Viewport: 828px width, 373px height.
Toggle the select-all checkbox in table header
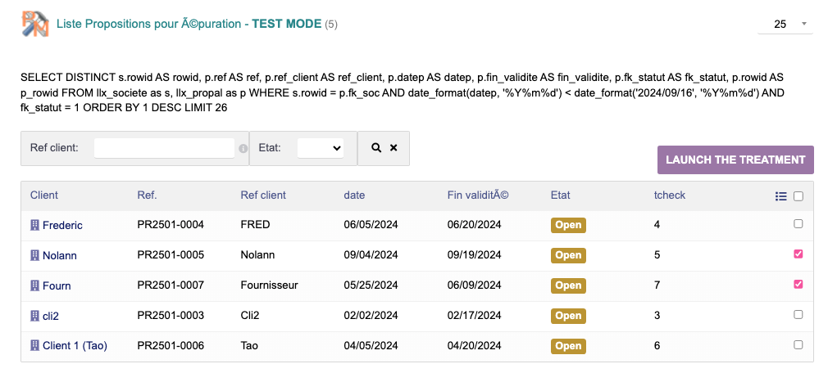tap(798, 196)
